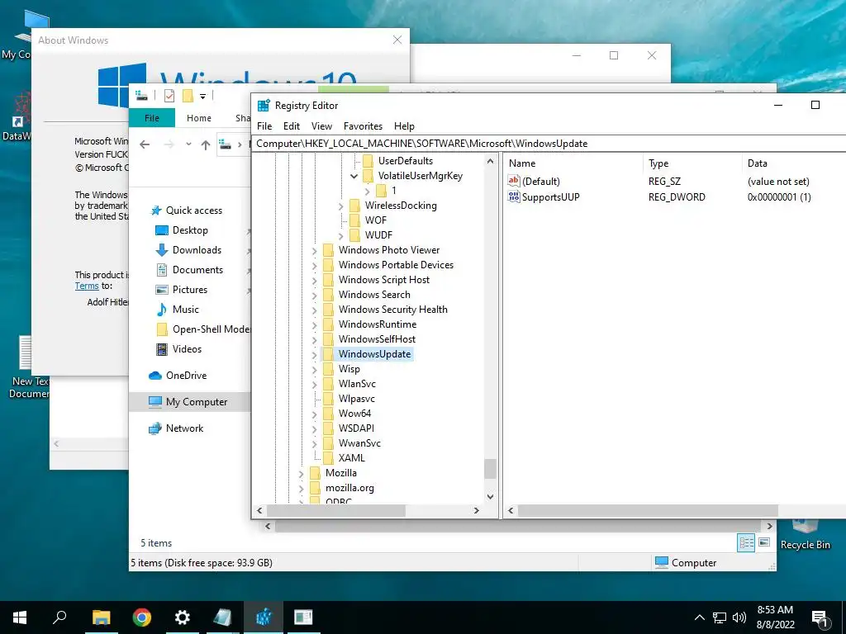Expand the WindowsUpdate key
The image size is (846, 634).
point(315,355)
